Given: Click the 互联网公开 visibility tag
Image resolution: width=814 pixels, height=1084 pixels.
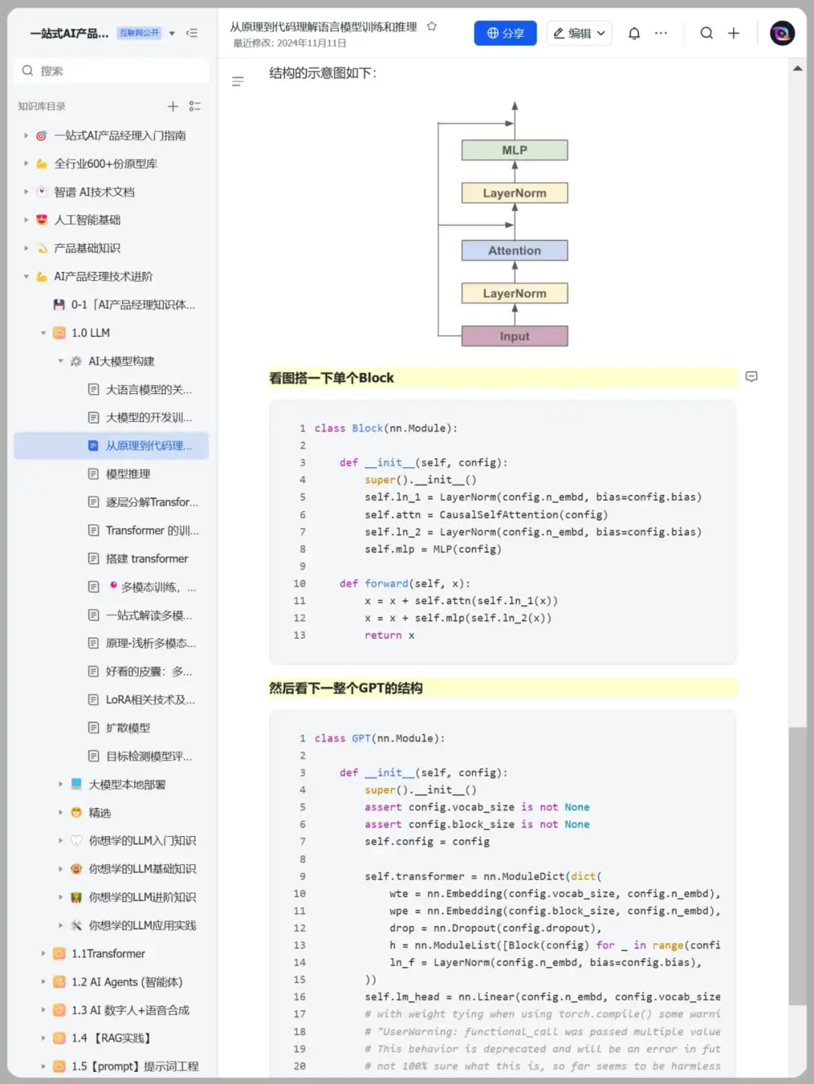Looking at the screenshot, I should [139, 33].
